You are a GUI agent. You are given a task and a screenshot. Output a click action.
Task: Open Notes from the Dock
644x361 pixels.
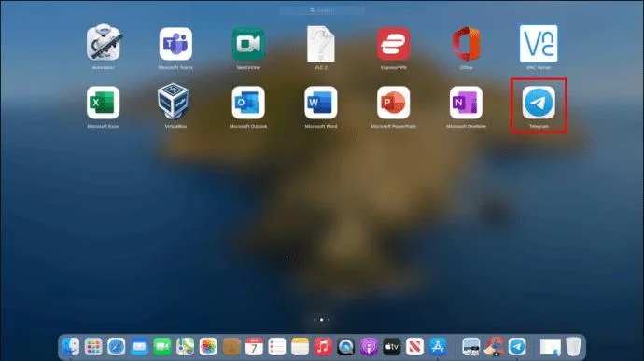point(301,347)
